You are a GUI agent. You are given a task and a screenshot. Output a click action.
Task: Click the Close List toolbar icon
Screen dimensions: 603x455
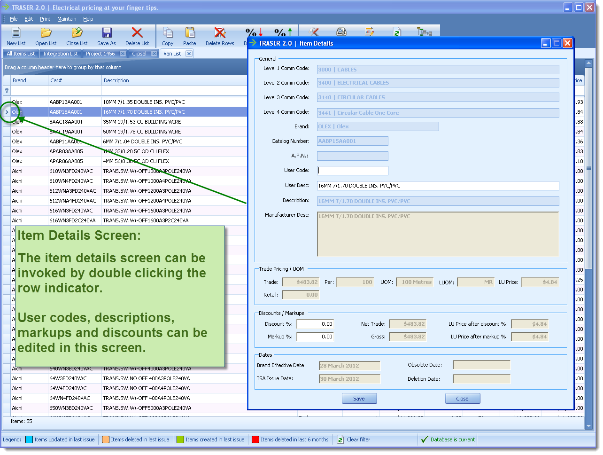coord(77,33)
